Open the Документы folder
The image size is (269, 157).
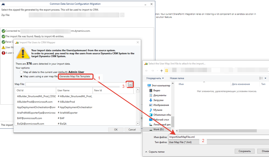point(158,95)
